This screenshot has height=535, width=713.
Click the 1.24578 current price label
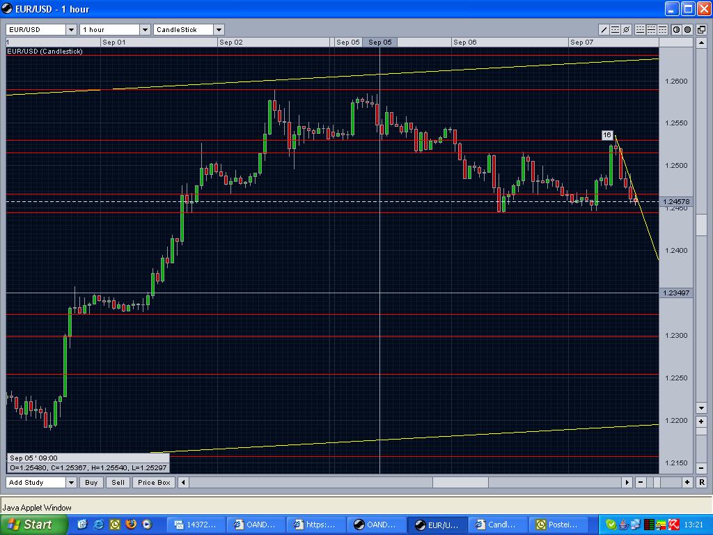[x=676, y=201]
